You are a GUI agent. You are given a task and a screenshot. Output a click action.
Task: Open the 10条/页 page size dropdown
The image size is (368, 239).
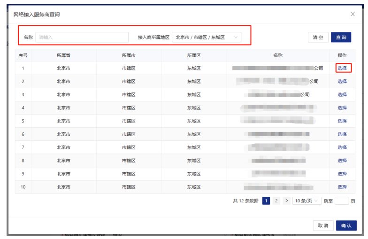307,201
